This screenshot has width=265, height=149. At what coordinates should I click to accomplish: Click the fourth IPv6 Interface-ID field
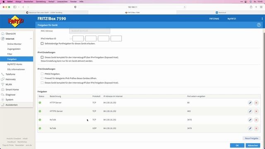click(116, 38)
